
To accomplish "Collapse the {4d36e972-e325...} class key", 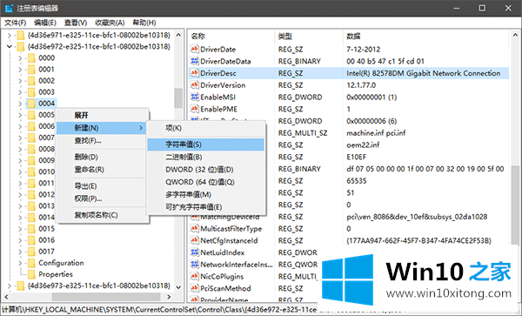I will [10, 47].
